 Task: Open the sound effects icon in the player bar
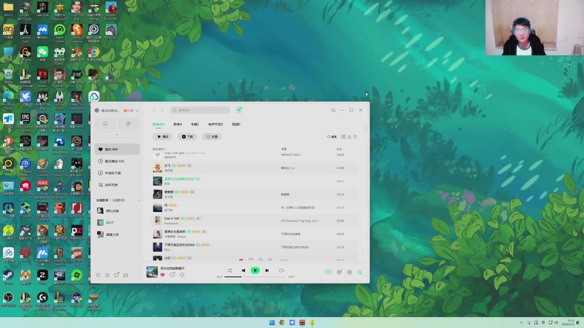pos(339,272)
